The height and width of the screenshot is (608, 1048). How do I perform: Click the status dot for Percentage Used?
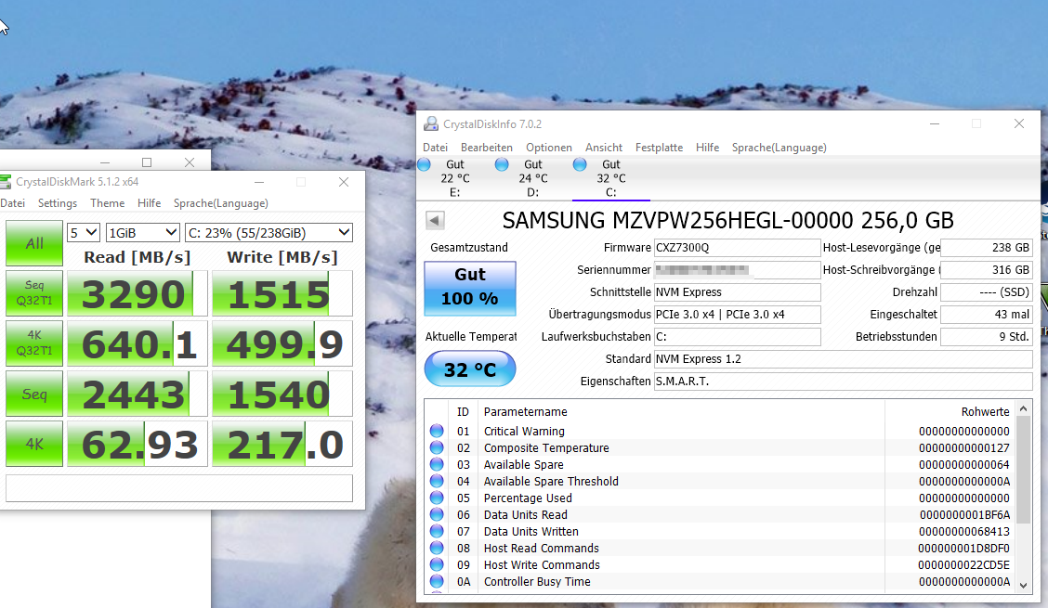[437, 498]
